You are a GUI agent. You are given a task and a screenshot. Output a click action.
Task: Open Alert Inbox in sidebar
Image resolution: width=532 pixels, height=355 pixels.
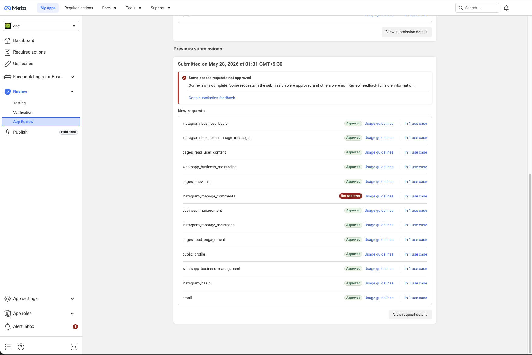tap(24, 326)
